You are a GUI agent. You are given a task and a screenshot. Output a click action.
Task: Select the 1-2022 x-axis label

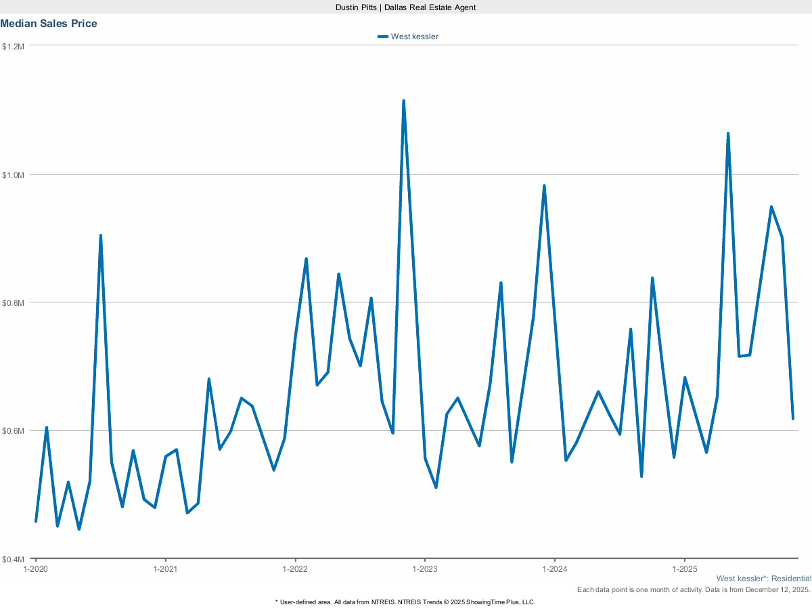point(296,569)
